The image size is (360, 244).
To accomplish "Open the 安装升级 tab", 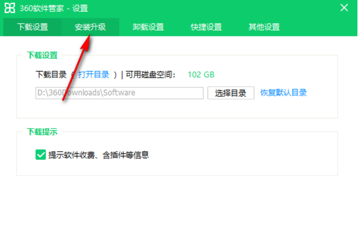I will [90, 27].
